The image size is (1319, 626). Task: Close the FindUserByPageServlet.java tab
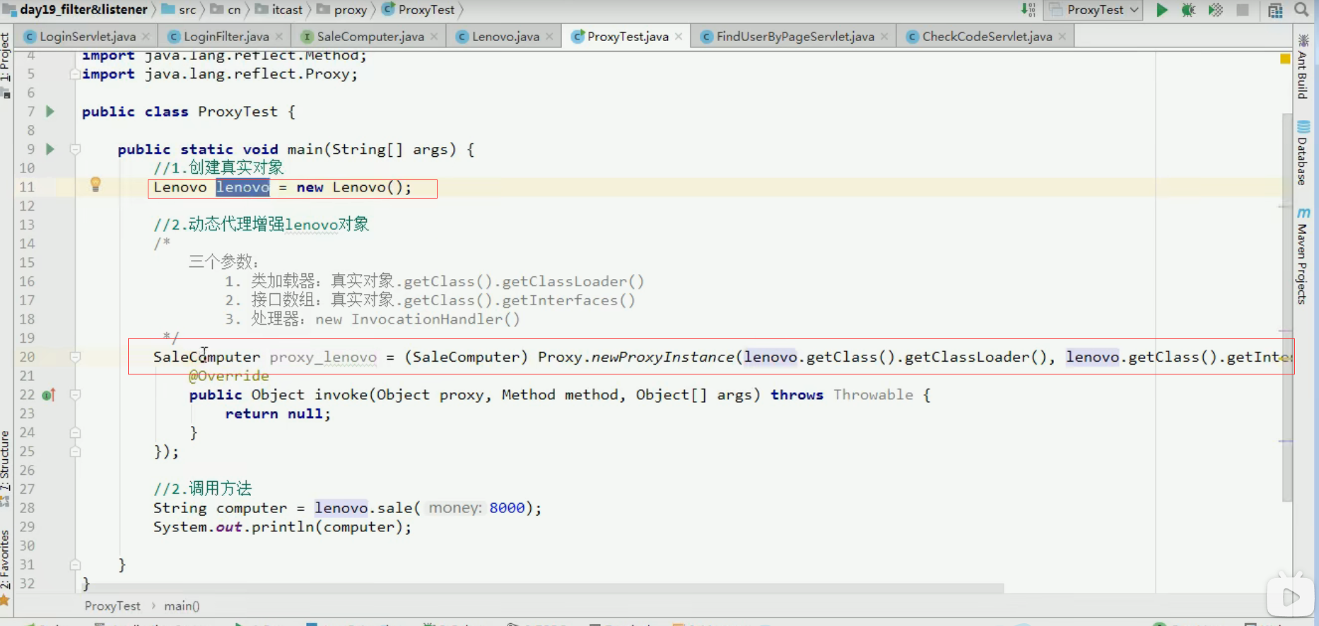pyautogui.click(x=884, y=37)
